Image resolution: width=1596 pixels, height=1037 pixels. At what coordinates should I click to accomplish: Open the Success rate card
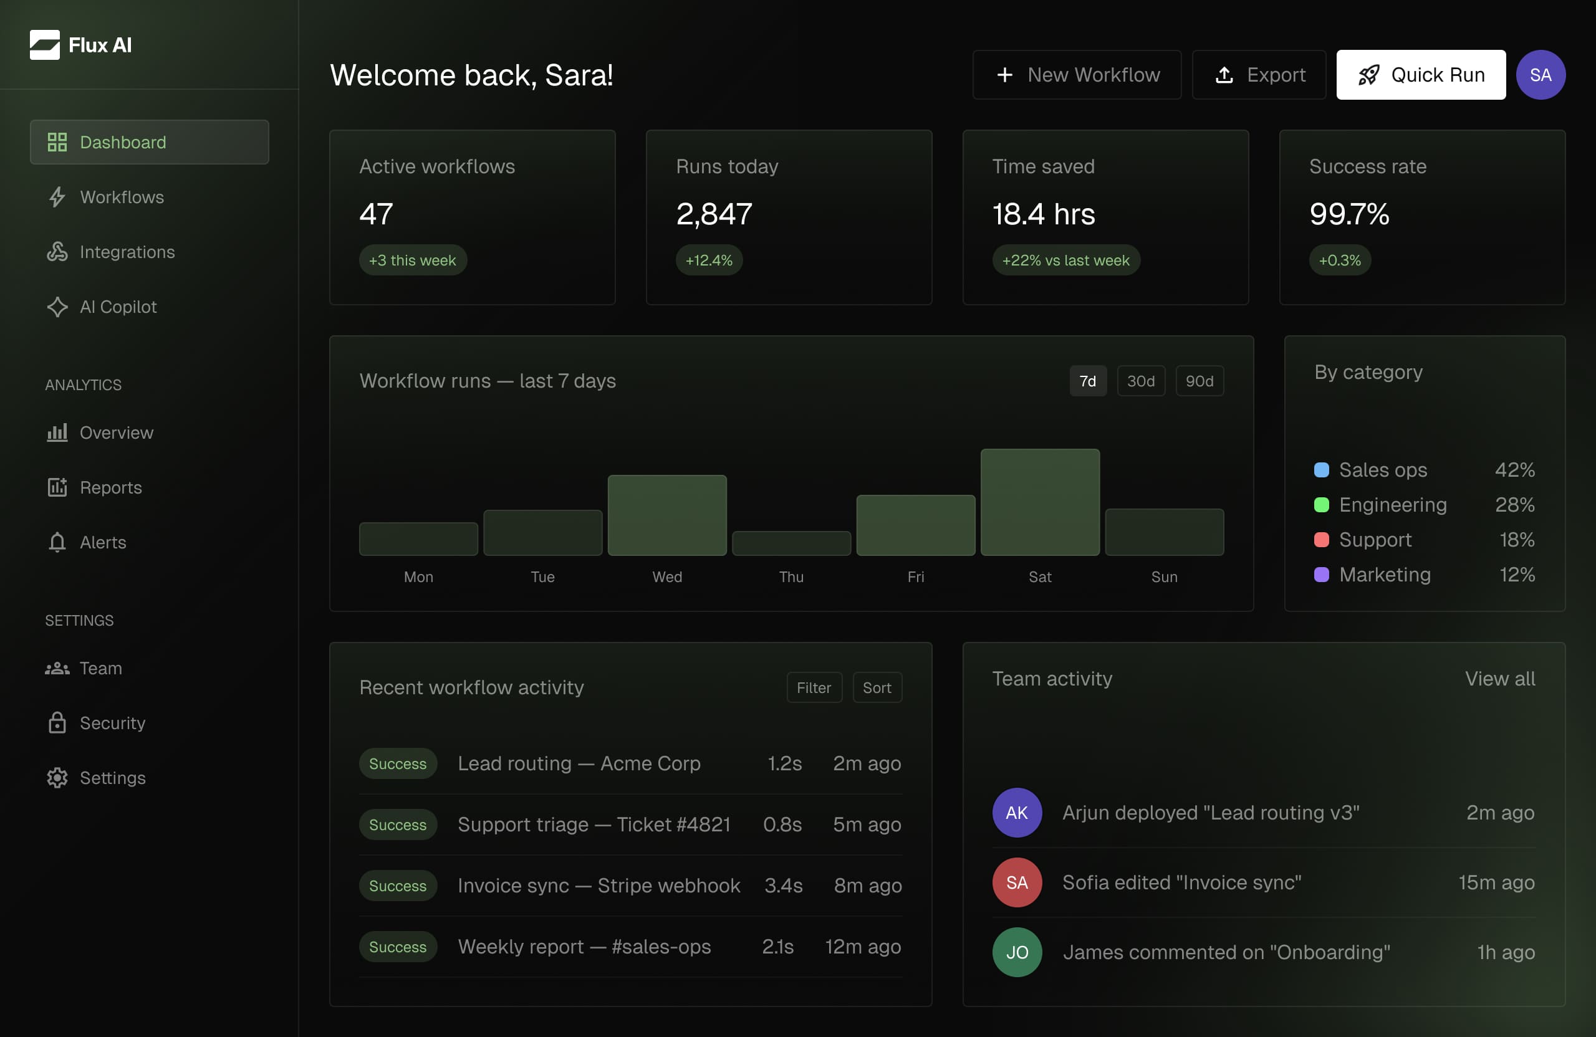pyautogui.click(x=1422, y=217)
